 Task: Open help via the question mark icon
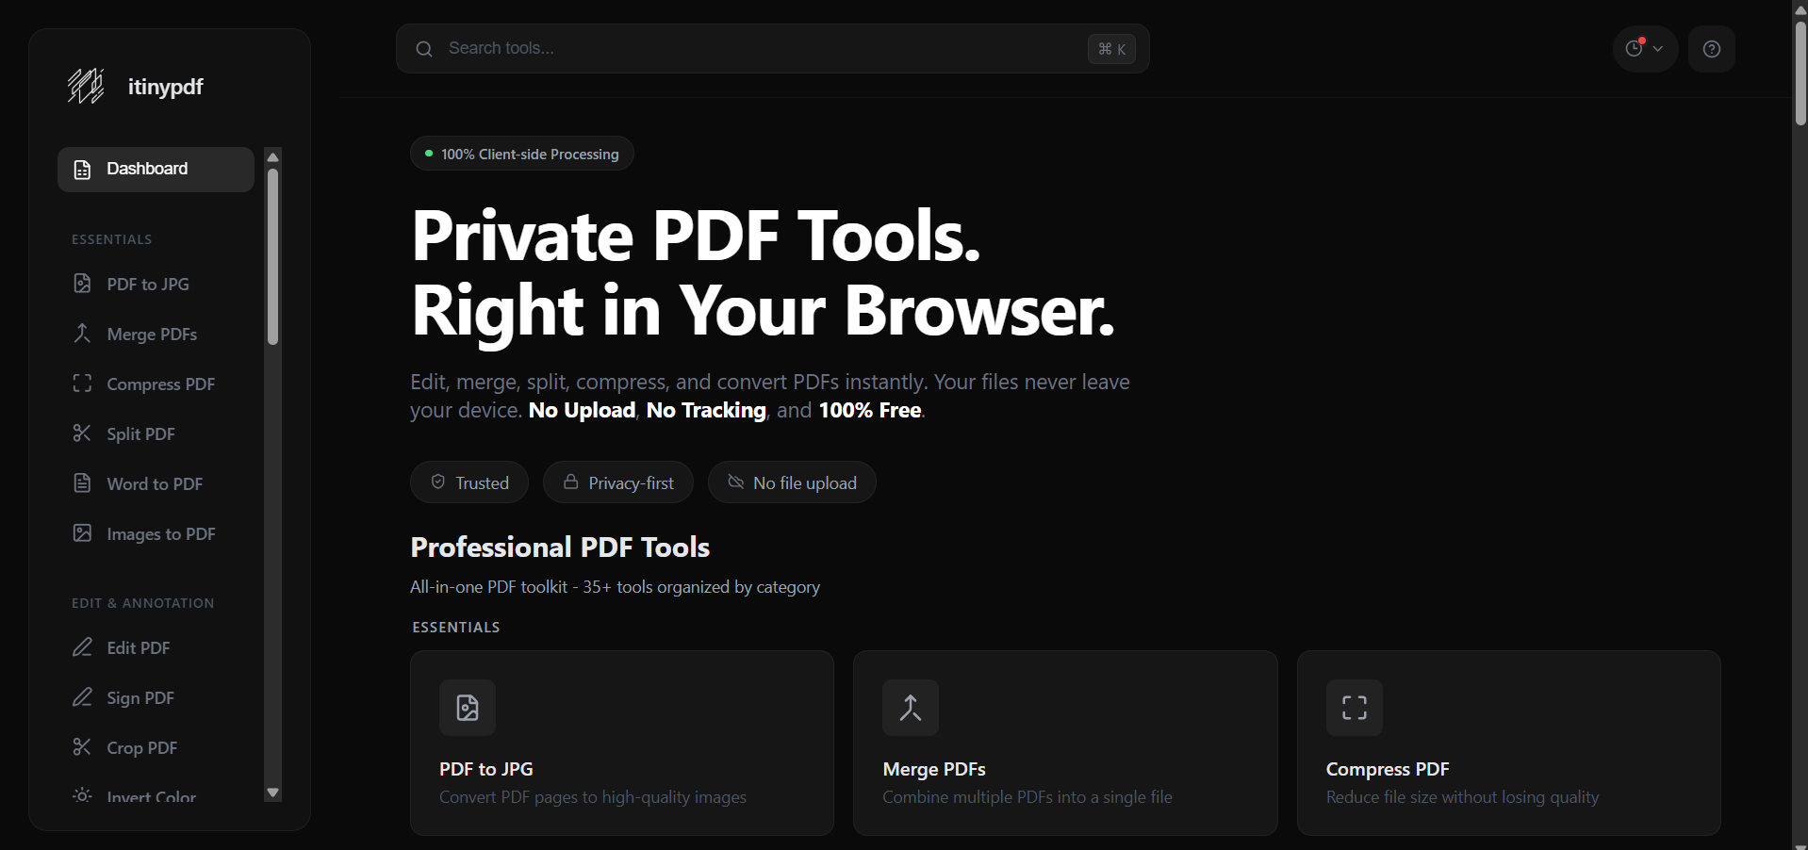point(1712,49)
